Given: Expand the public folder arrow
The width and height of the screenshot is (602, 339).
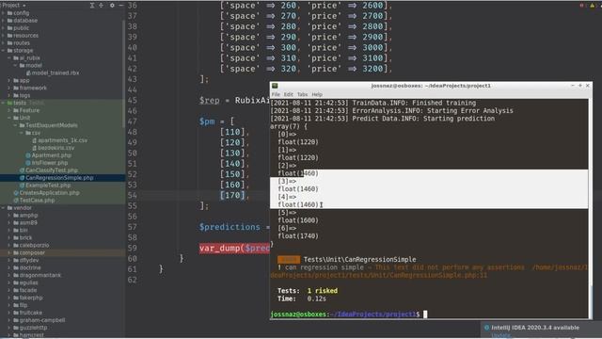Looking at the screenshot, I should [4, 28].
